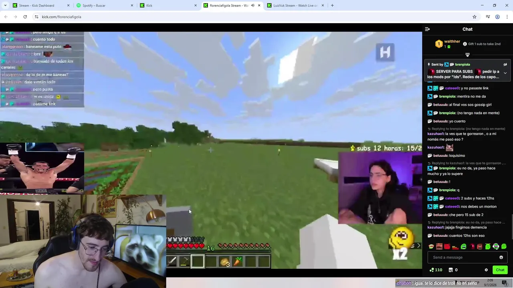Open the media control icon in Chrome toolbar
The image size is (513, 288).
coord(488,17)
